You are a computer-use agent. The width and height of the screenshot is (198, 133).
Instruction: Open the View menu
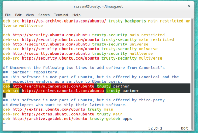click(30, 15)
